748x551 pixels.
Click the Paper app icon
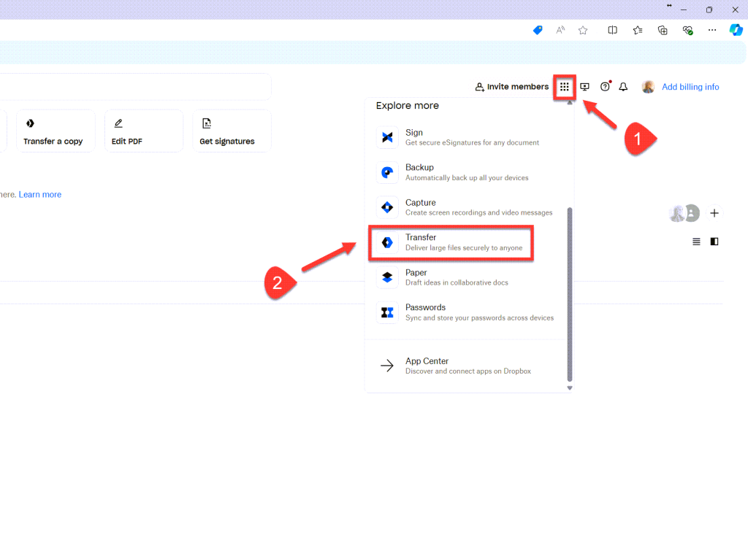[x=387, y=277]
